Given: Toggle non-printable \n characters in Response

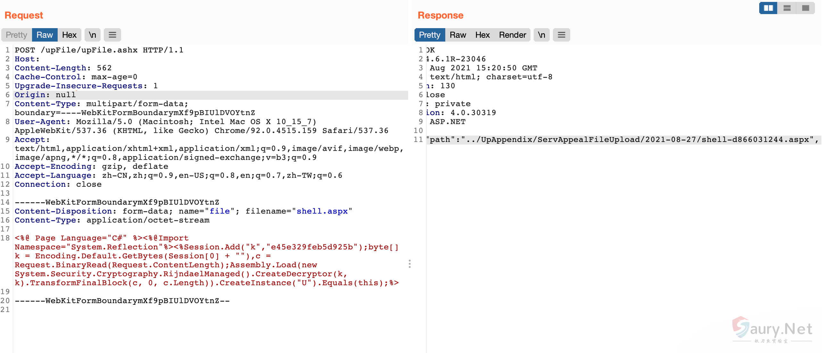Looking at the screenshot, I should (541, 35).
